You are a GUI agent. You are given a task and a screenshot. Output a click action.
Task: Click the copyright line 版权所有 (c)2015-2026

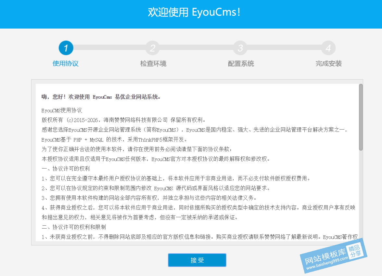tap(124, 120)
